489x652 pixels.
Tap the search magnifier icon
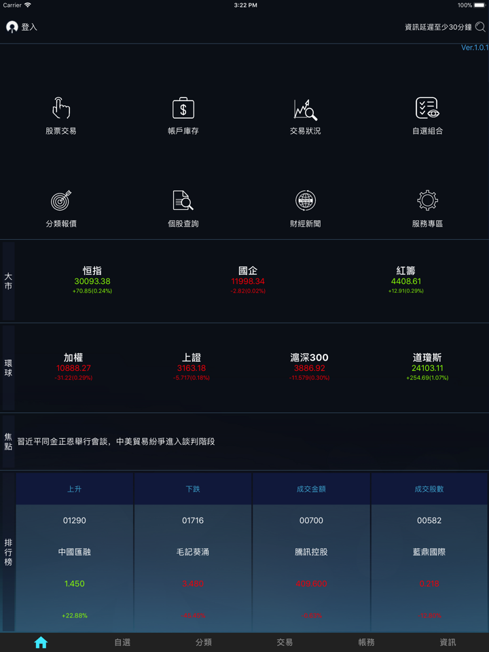(x=480, y=27)
